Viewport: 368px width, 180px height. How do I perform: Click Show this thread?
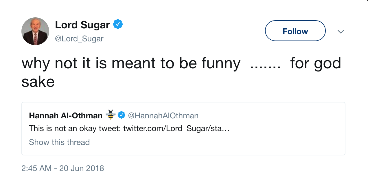[x=59, y=142]
